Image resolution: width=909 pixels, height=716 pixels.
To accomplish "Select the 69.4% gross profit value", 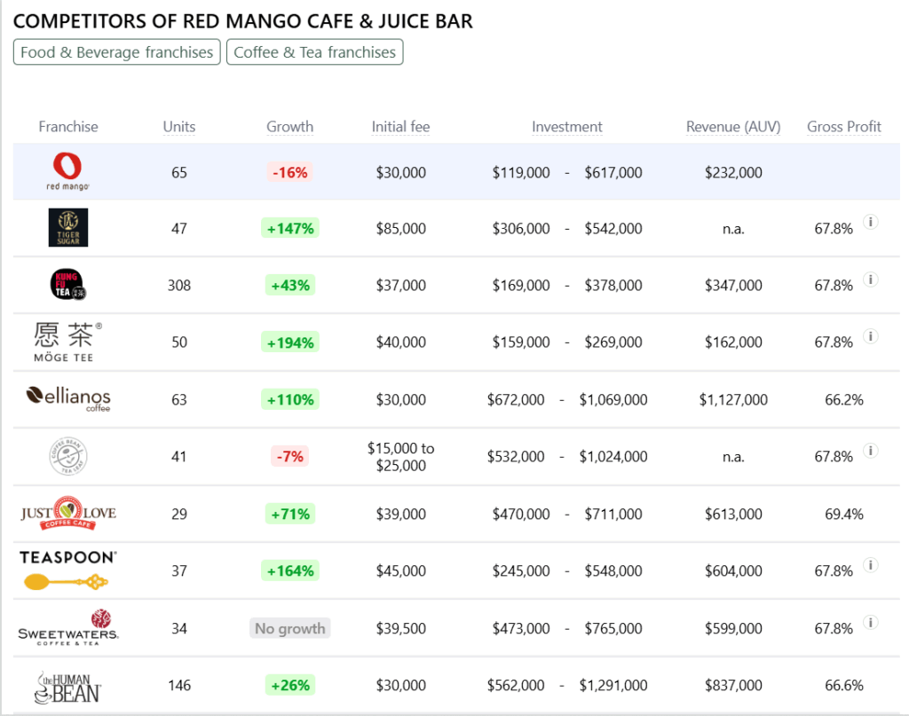I will tap(844, 514).
